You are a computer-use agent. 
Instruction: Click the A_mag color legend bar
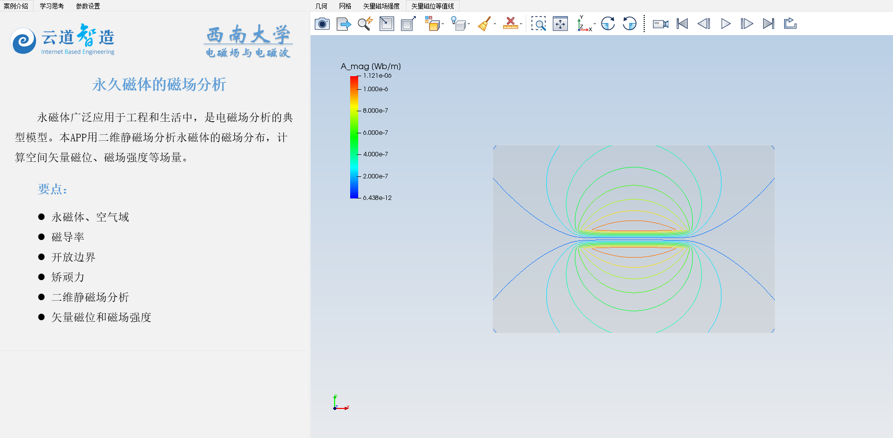pyautogui.click(x=354, y=137)
